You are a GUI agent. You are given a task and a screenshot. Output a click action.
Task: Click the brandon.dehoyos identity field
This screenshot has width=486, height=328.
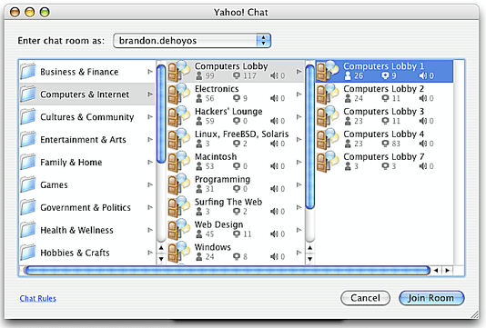[192, 41]
